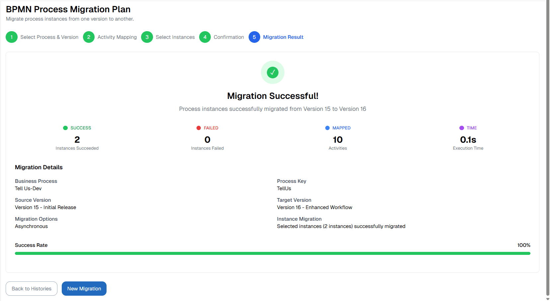Image resolution: width=550 pixels, height=301 pixels.
Task: Go to the Select Instances step
Action: [175, 37]
